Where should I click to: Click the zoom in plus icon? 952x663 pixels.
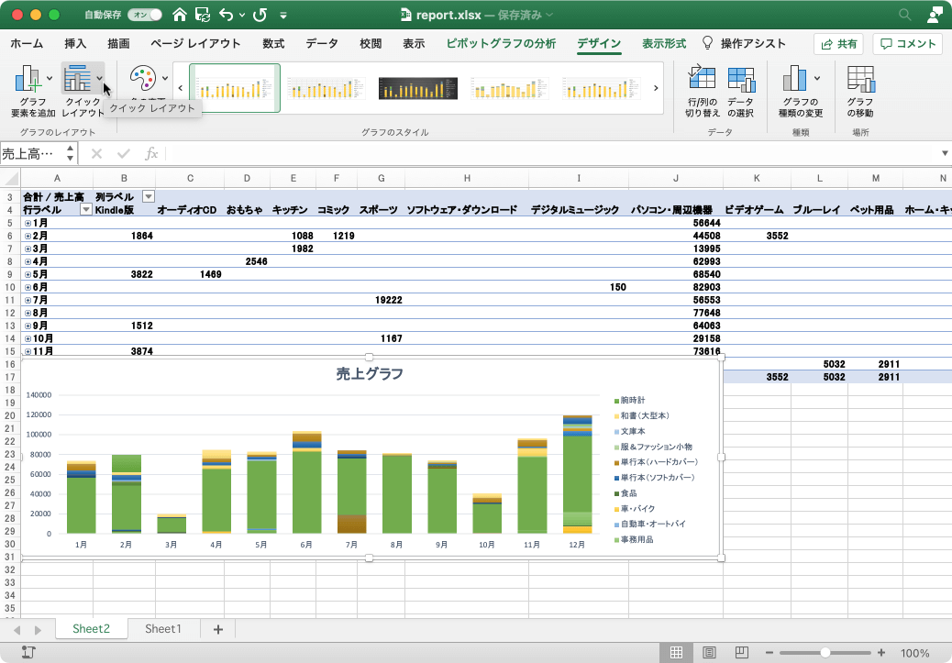[881, 653]
